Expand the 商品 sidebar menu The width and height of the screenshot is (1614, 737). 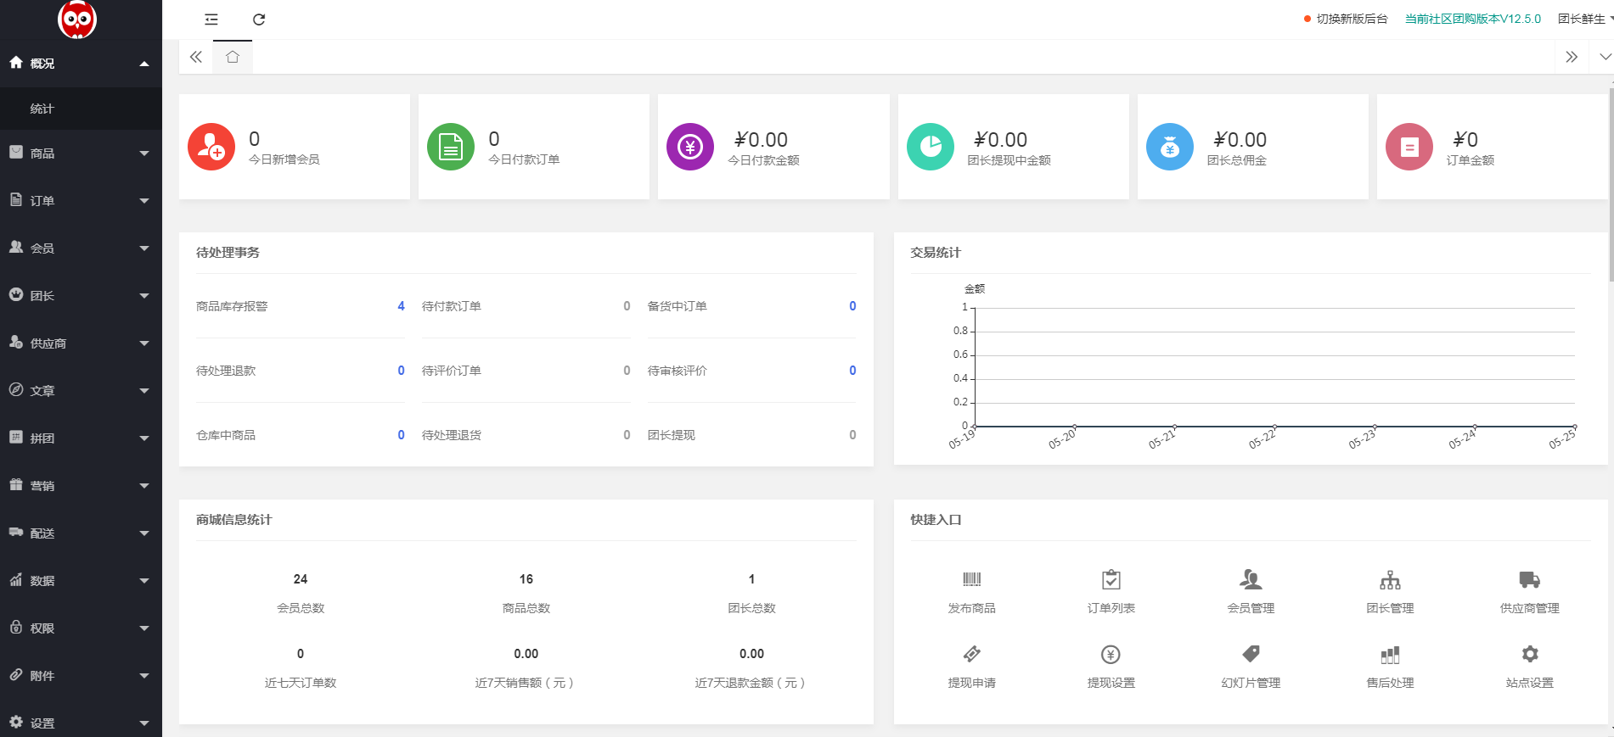[81, 154]
